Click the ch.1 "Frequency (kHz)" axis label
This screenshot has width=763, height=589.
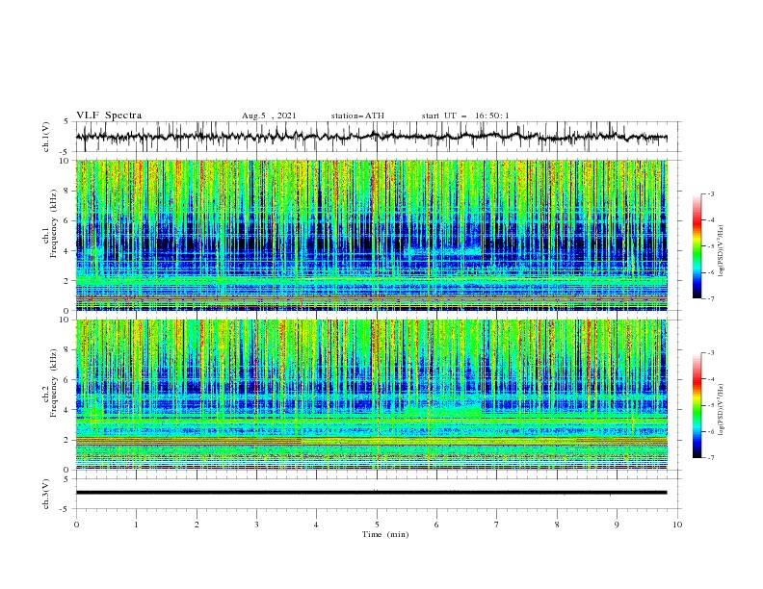(54, 223)
